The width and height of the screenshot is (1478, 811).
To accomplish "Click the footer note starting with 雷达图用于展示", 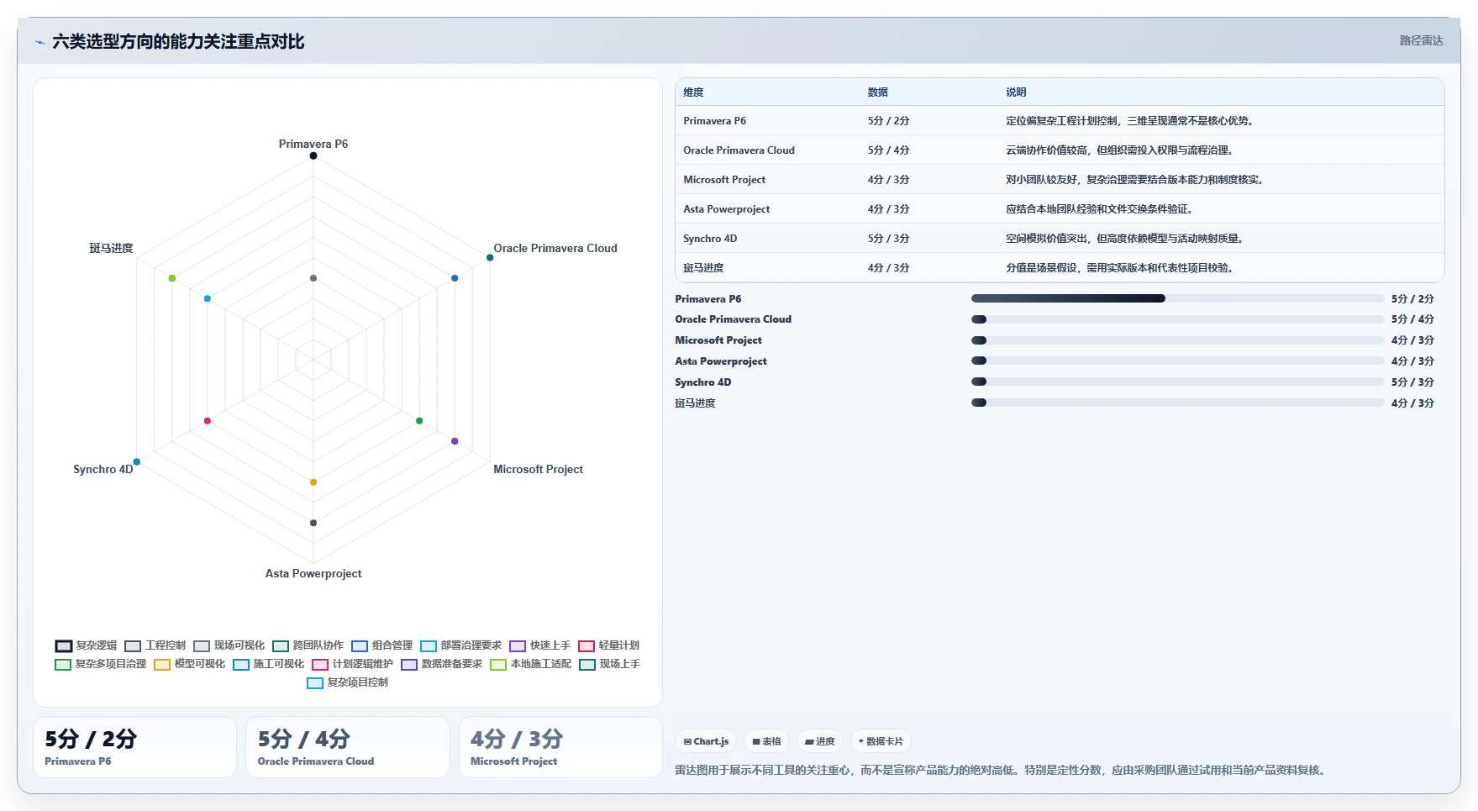I will click(1002, 770).
